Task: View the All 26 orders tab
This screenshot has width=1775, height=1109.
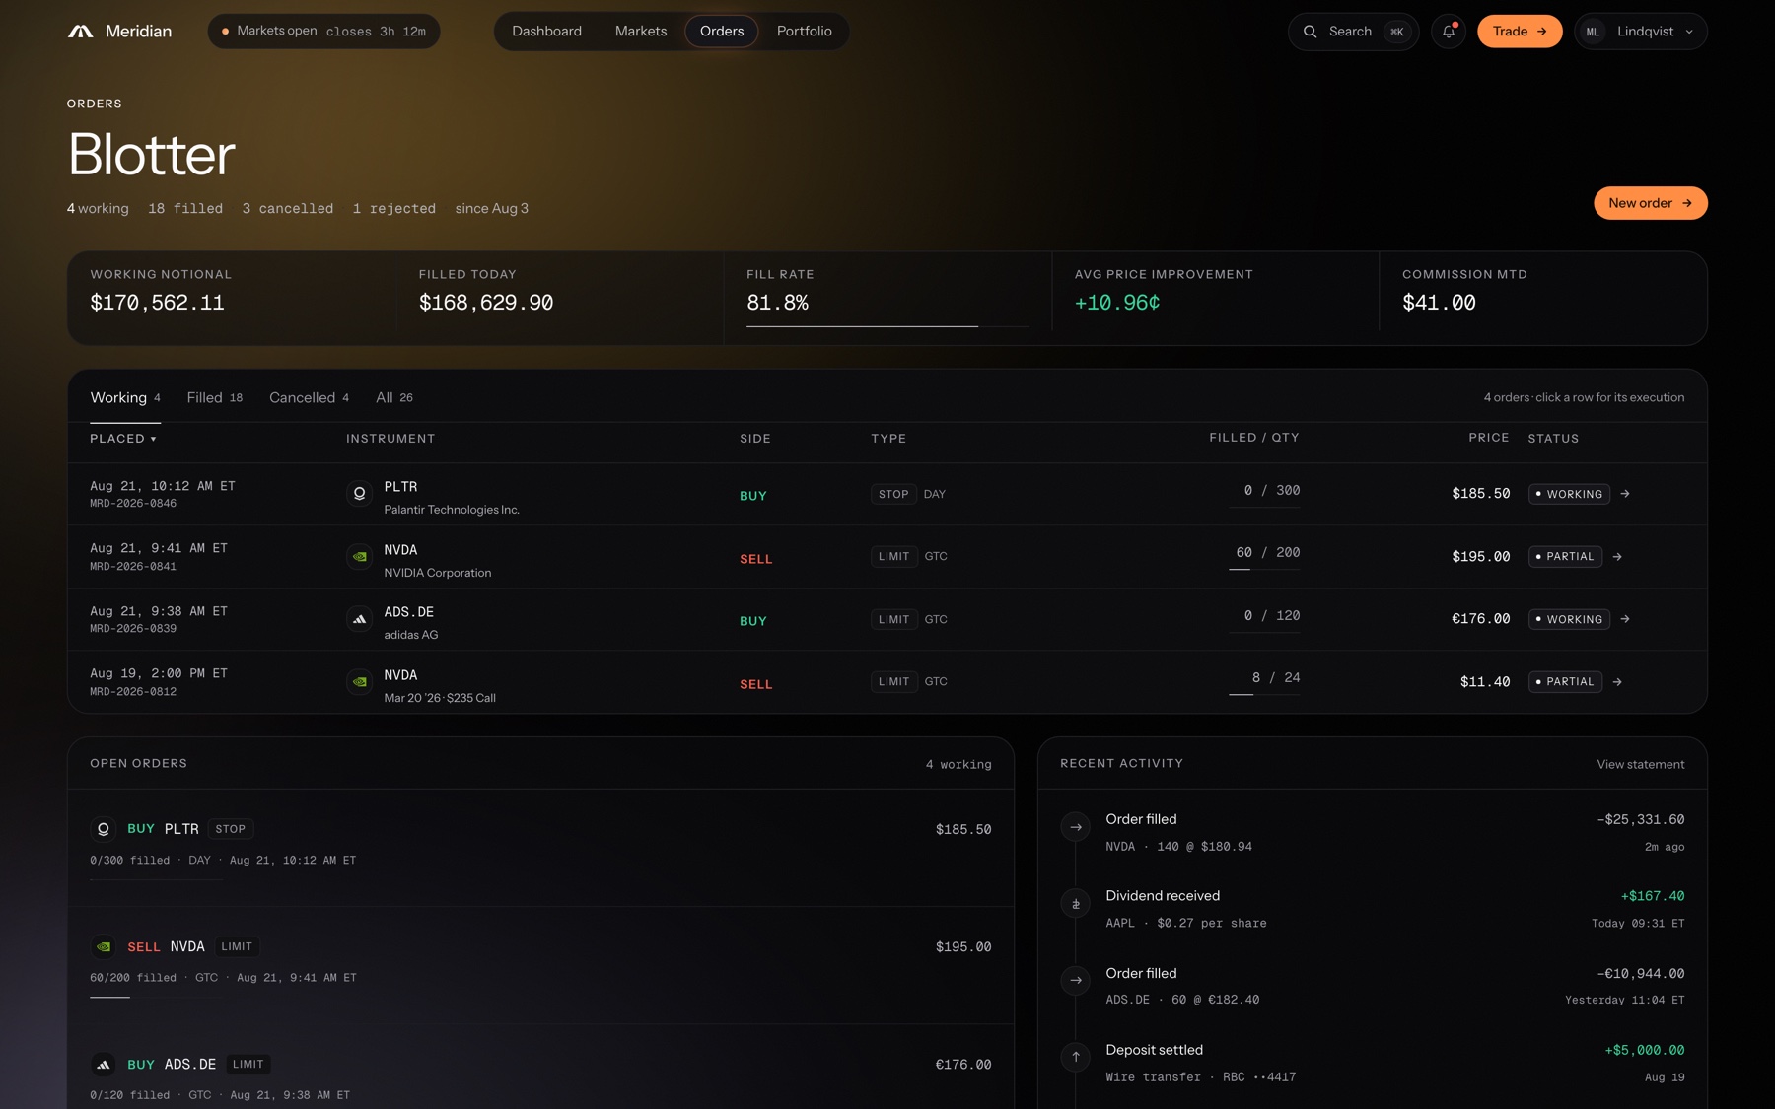Action: pyautogui.click(x=394, y=397)
